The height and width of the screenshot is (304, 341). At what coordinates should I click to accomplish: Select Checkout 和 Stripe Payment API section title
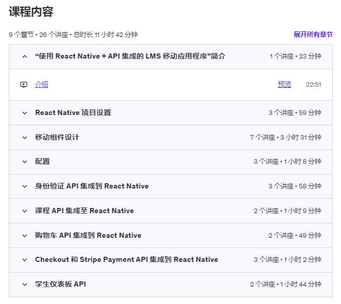(x=127, y=259)
